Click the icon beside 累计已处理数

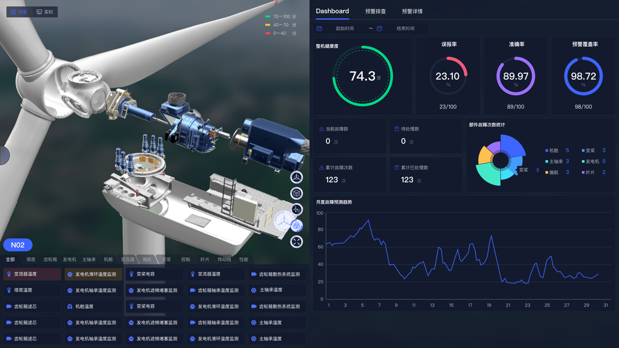[397, 168]
